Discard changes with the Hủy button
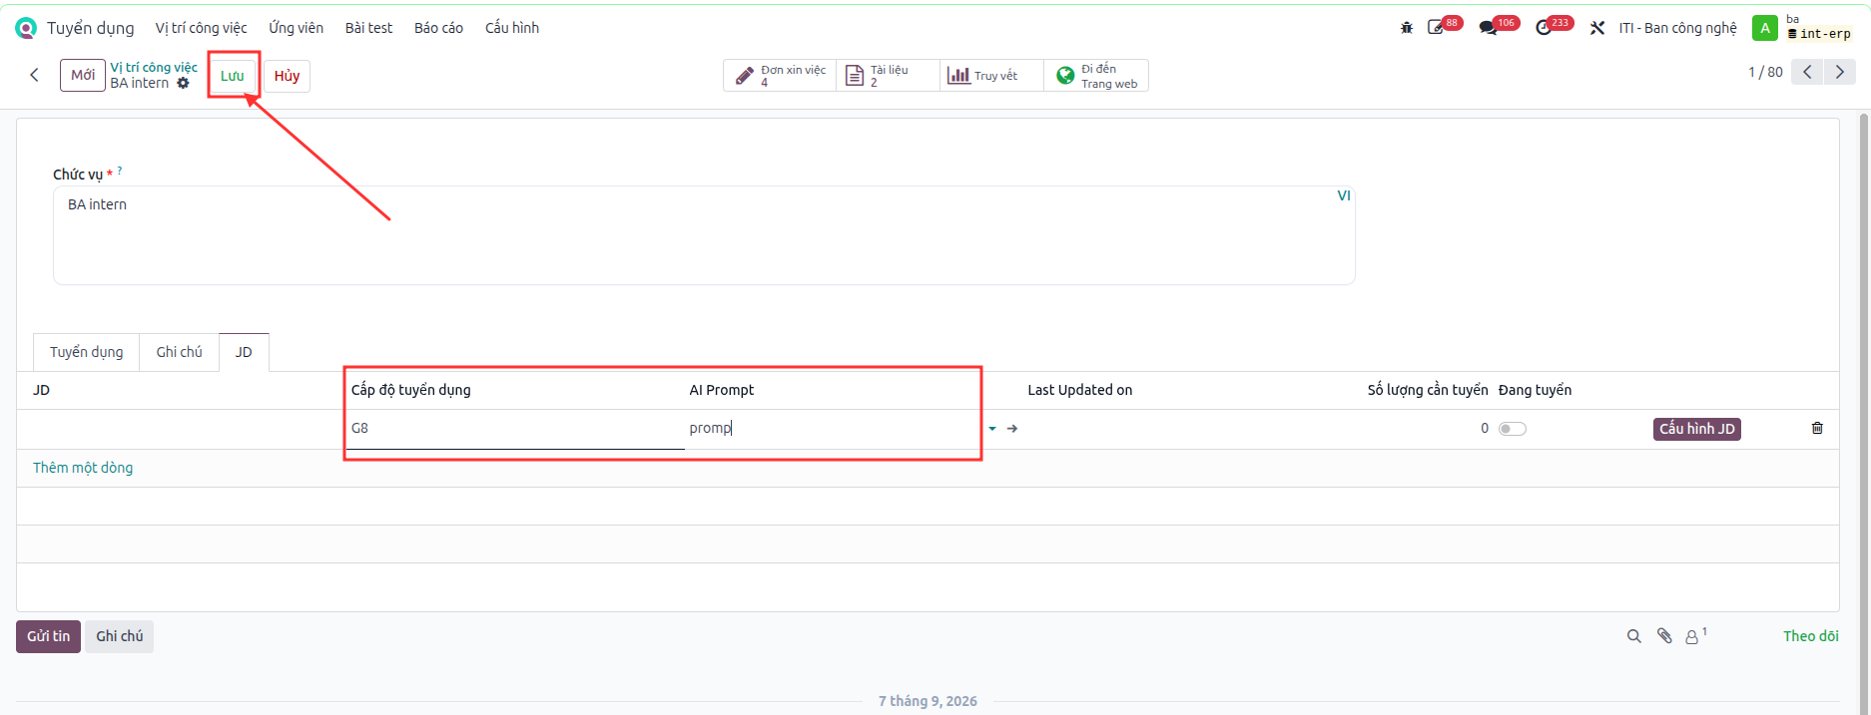Viewport: 1871px width, 715px height. click(x=288, y=76)
